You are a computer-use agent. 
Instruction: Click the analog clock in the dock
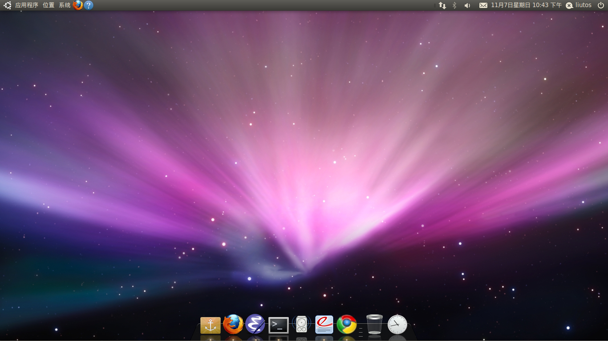pos(397,325)
